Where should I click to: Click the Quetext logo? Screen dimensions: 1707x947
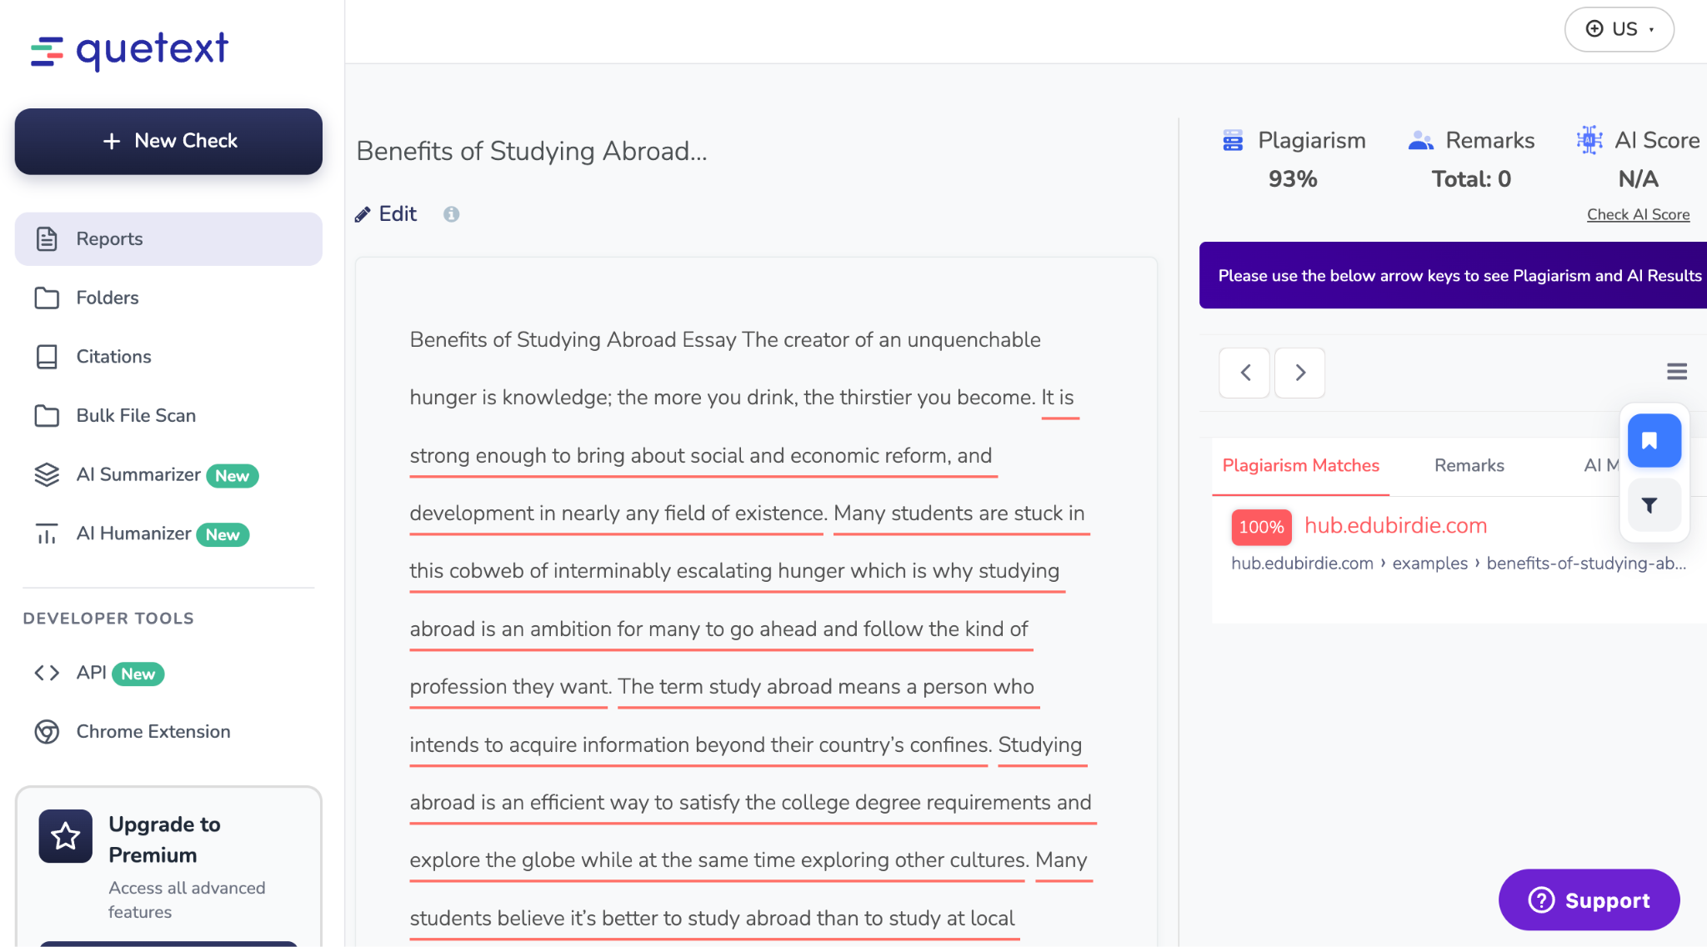tap(129, 50)
